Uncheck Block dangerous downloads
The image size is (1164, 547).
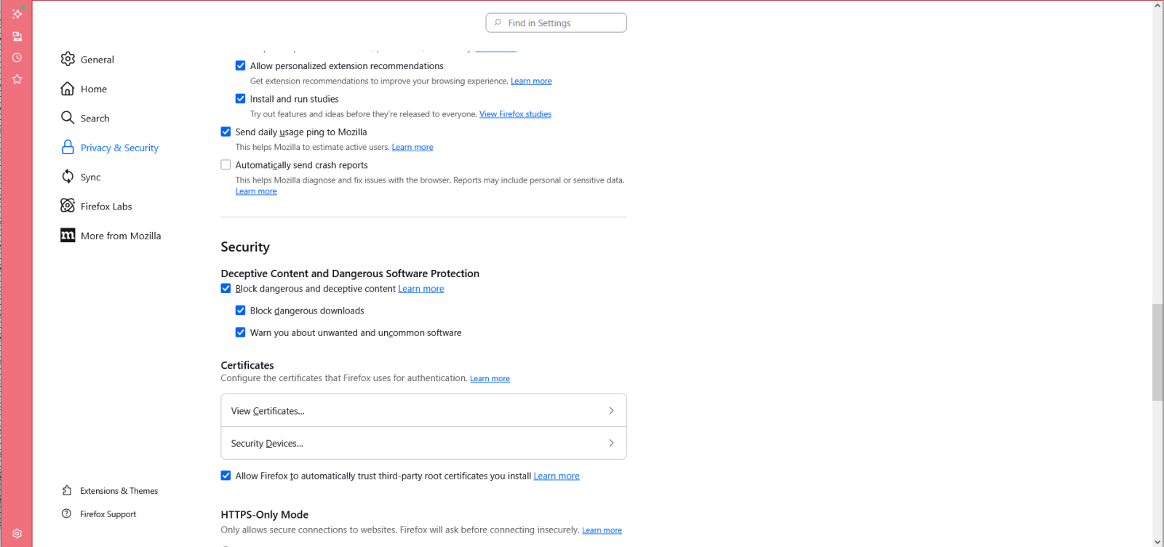tap(240, 311)
